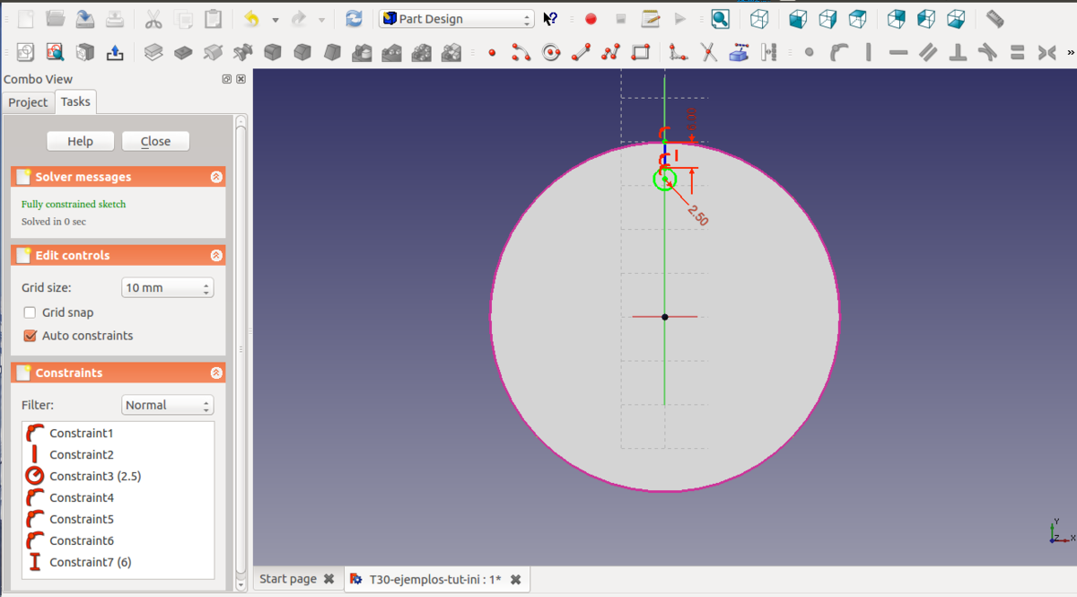The height and width of the screenshot is (597, 1077).
Task: Collapse the Solver messages section
Action: point(216,177)
